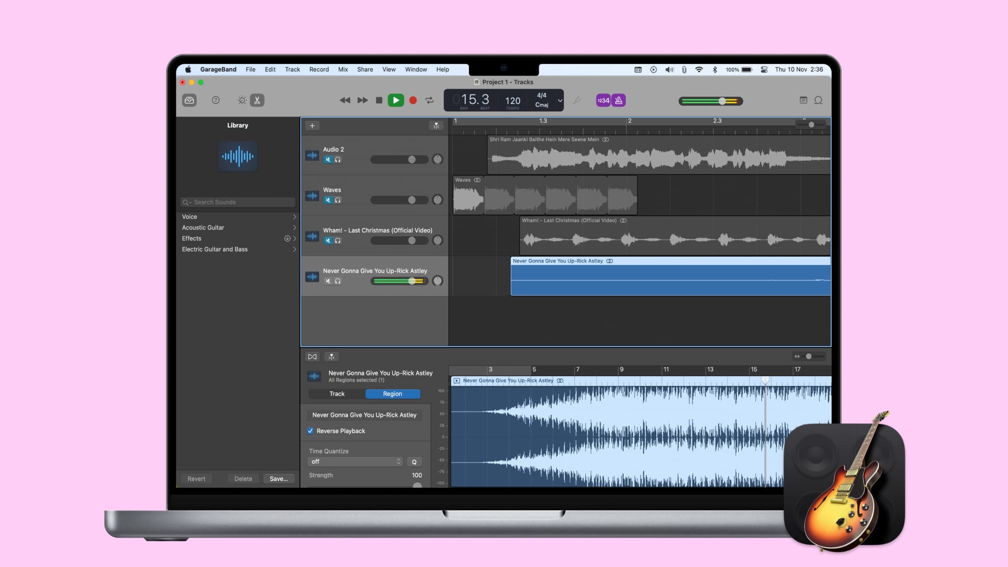Open the Control Centre menu bar icon
The height and width of the screenshot is (567, 1008).
pos(764,69)
